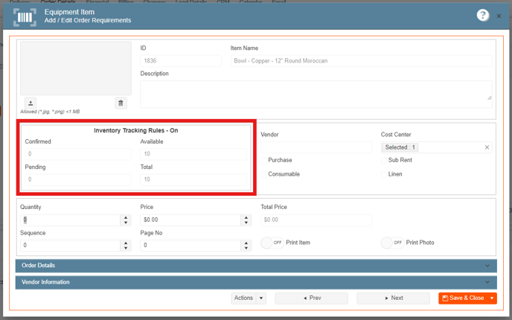Screen dimensions: 512x320
Task: Click the upload image icon
Action: (31, 103)
